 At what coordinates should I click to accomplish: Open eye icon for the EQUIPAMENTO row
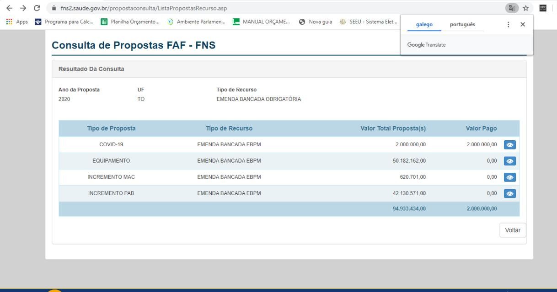pyautogui.click(x=509, y=161)
